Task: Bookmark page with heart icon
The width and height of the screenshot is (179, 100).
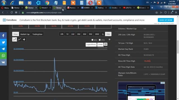Action: pyautogui.click(x=165, y=12)
